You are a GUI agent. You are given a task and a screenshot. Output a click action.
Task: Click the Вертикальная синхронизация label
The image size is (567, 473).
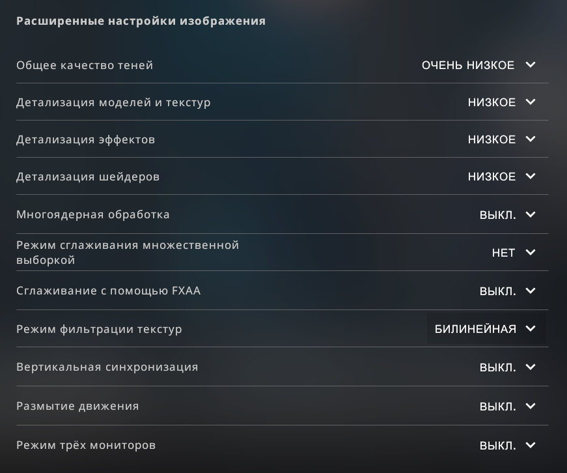tap(107, 367)
